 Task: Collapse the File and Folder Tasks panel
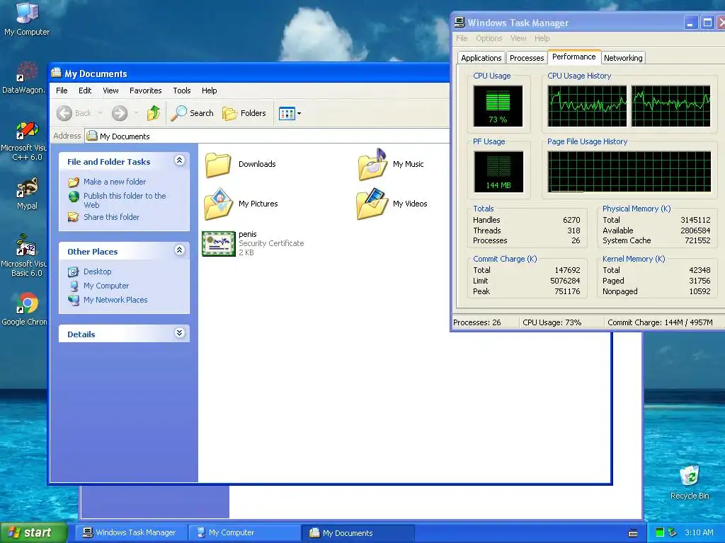pyautogui.click(x=179, y=160)
